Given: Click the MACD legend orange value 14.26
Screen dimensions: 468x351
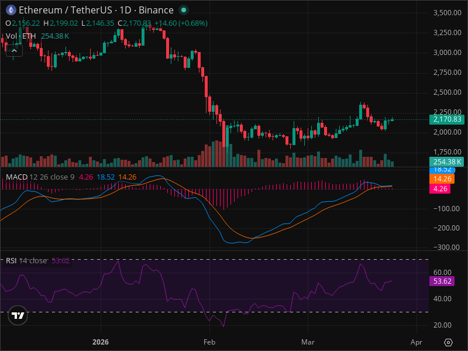Looking at the screenshot, I should point(128,177).
